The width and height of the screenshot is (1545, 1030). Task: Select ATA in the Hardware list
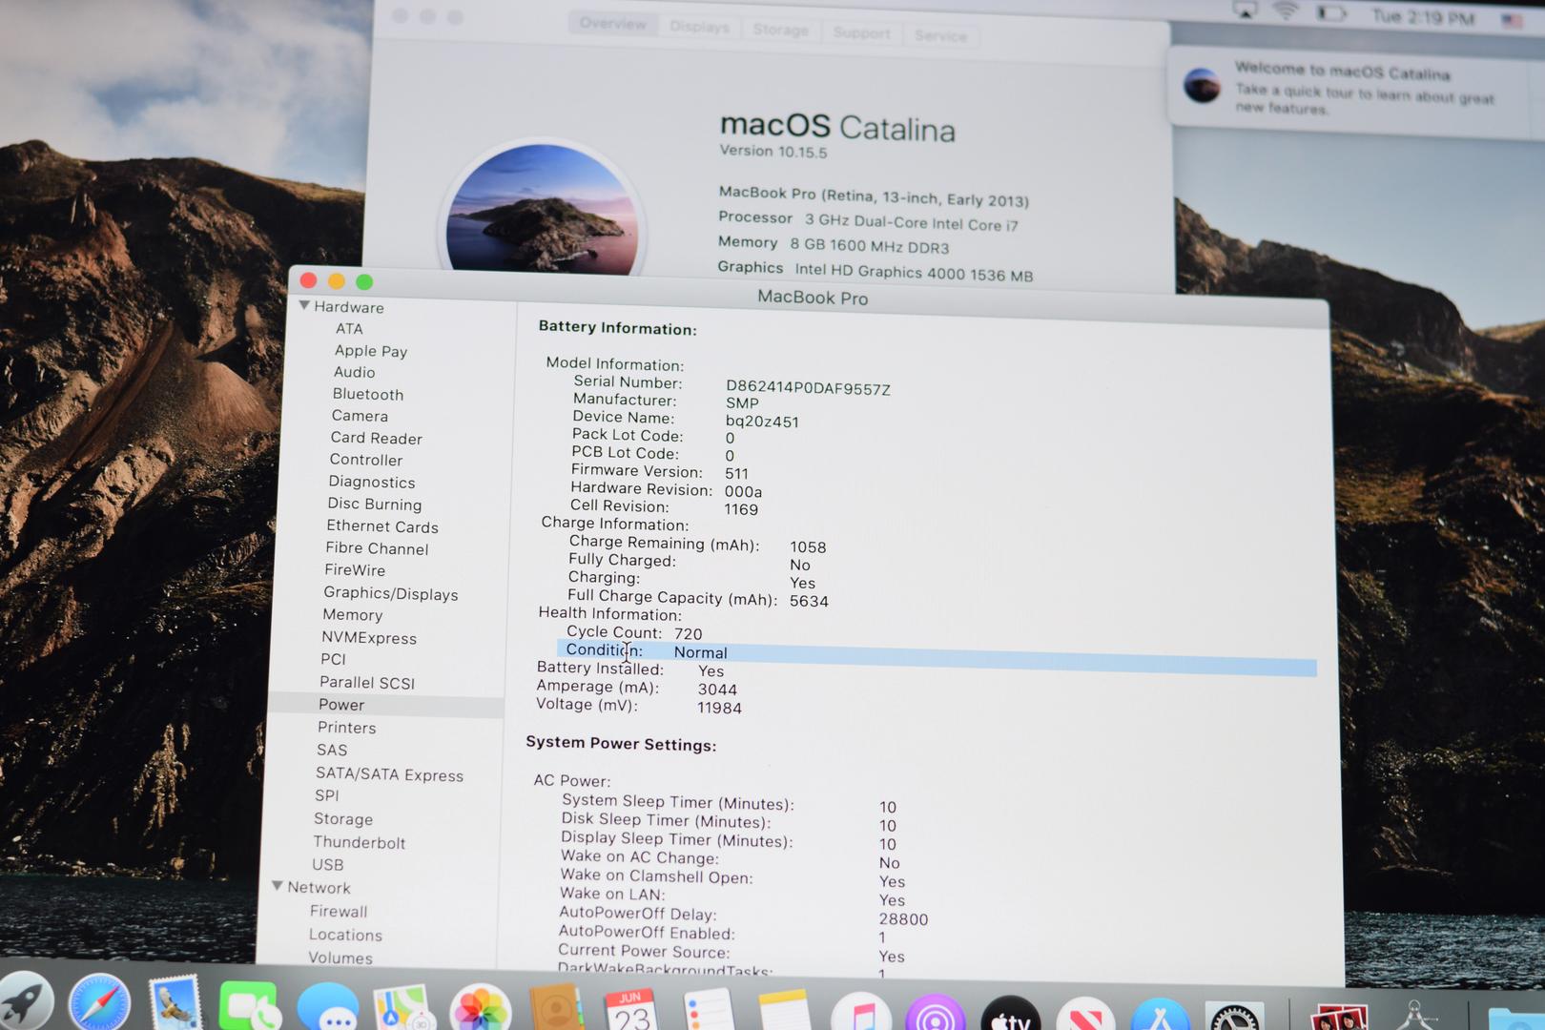click(x=349, y=328)
